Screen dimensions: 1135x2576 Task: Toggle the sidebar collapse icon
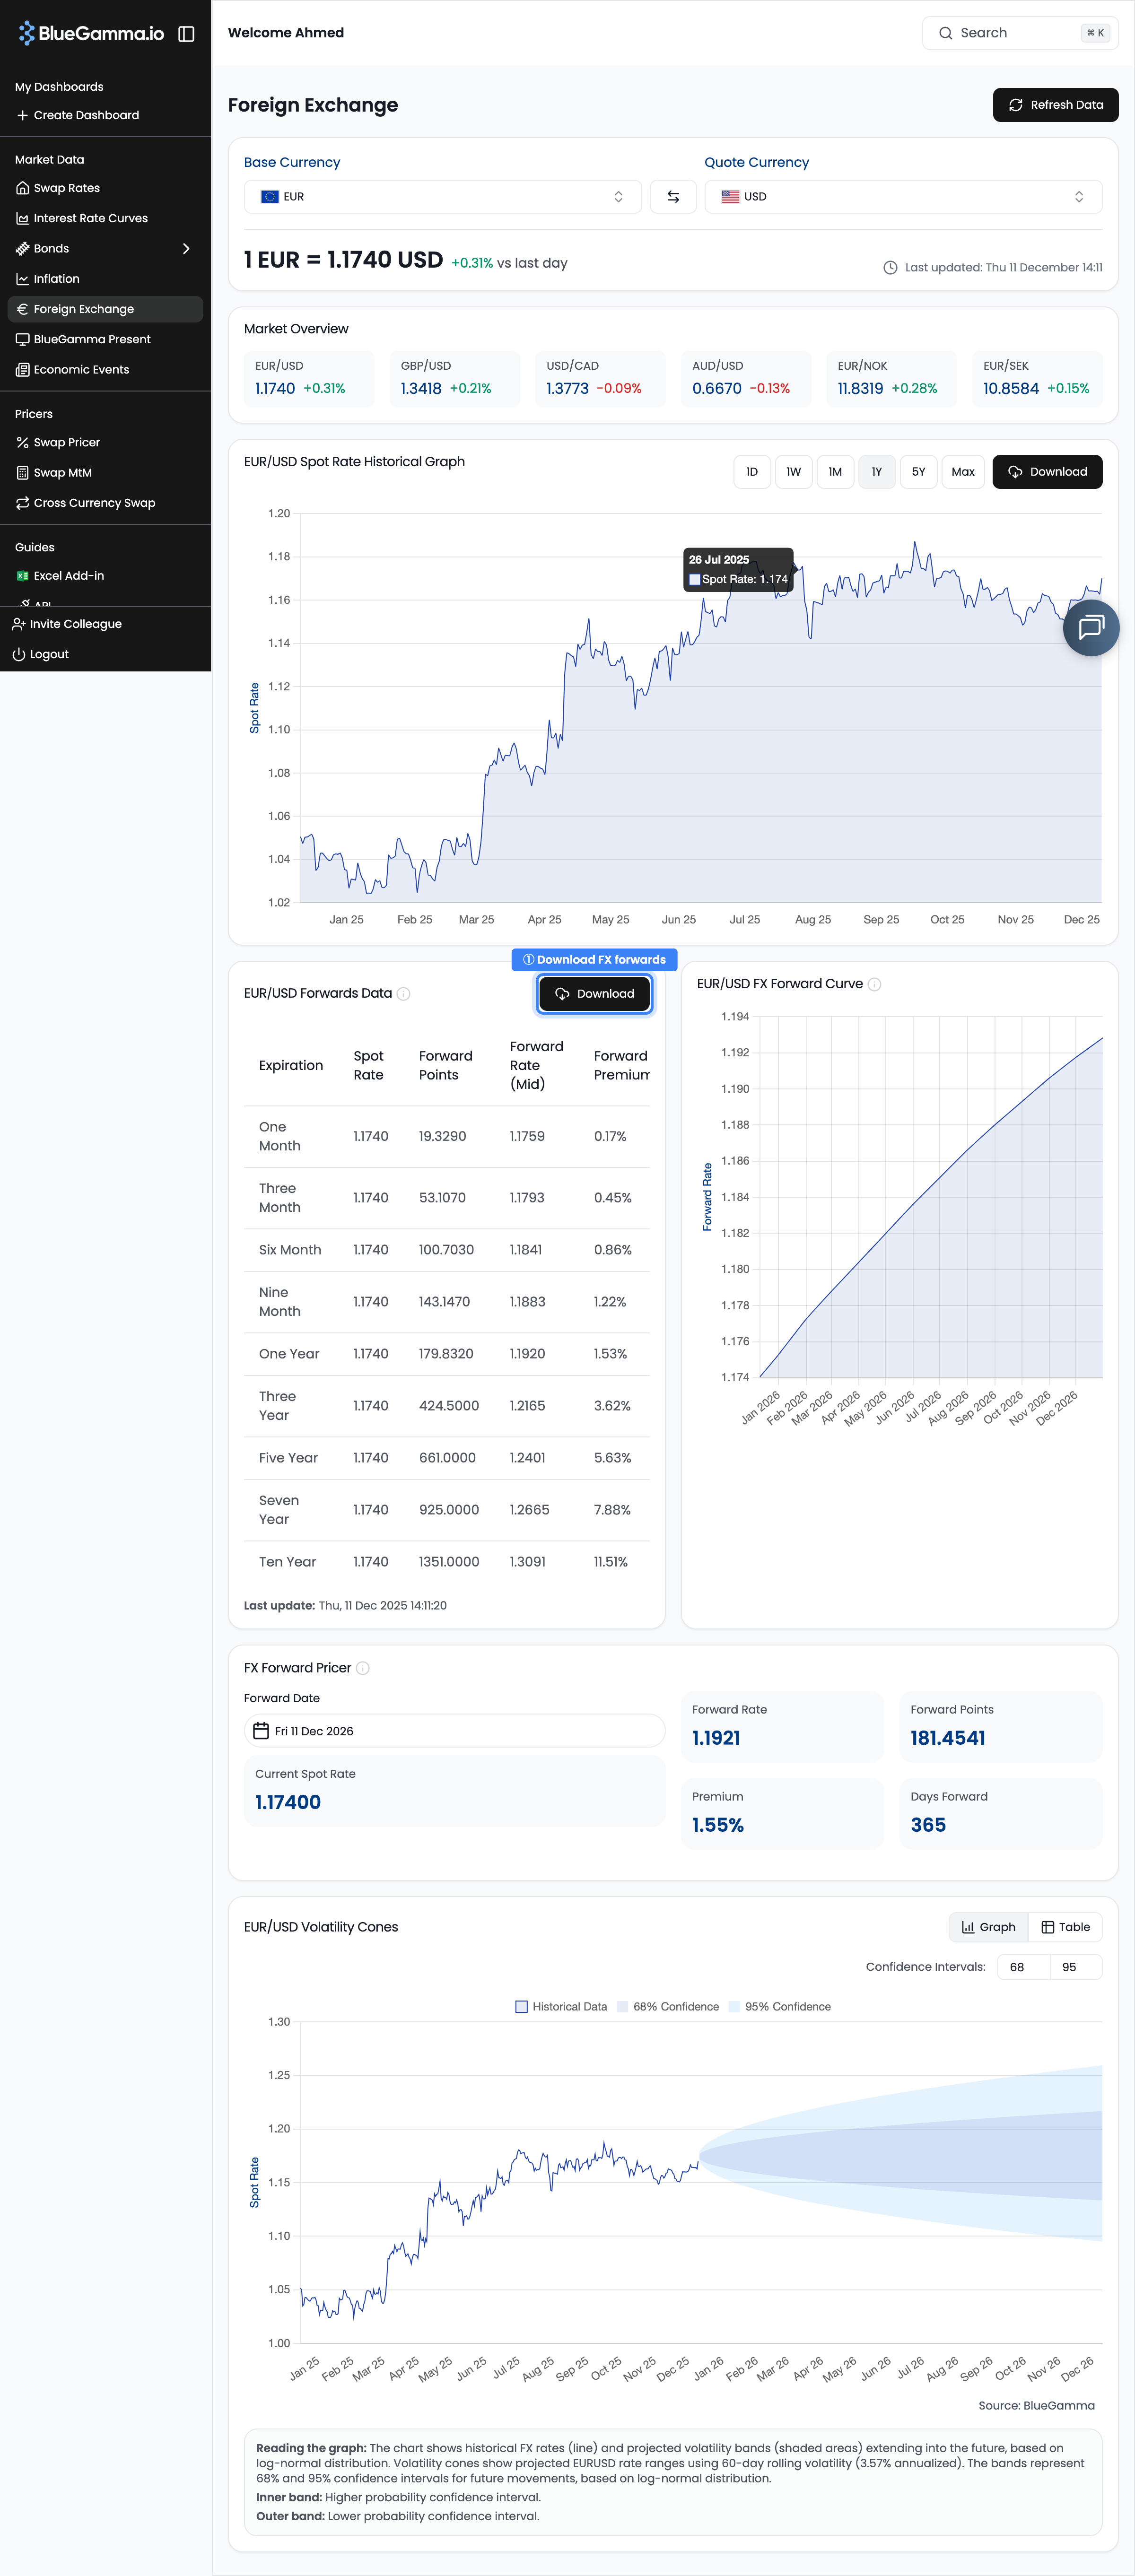[187, 32]
